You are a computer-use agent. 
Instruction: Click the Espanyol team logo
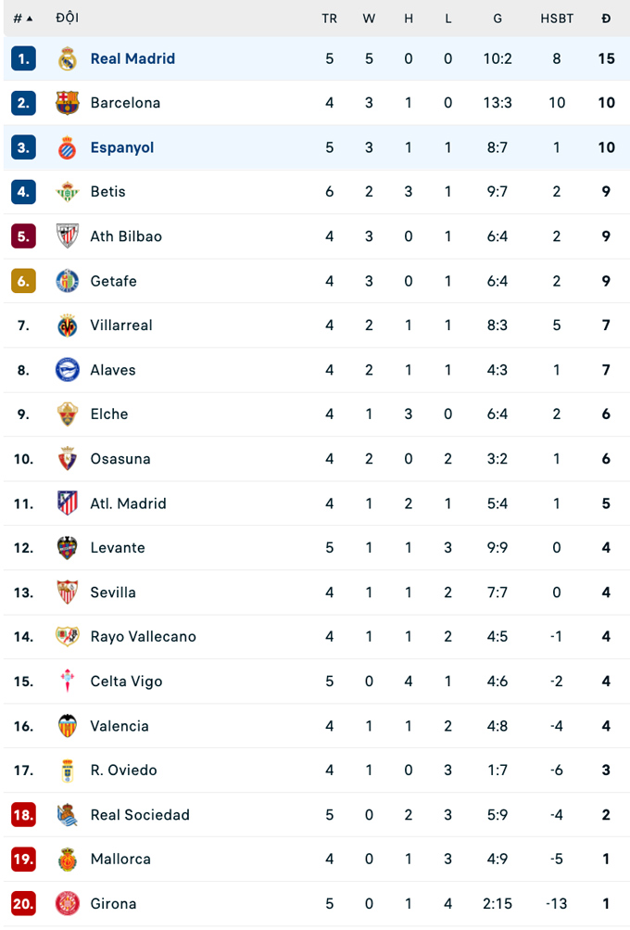click(x=68, y=147)
